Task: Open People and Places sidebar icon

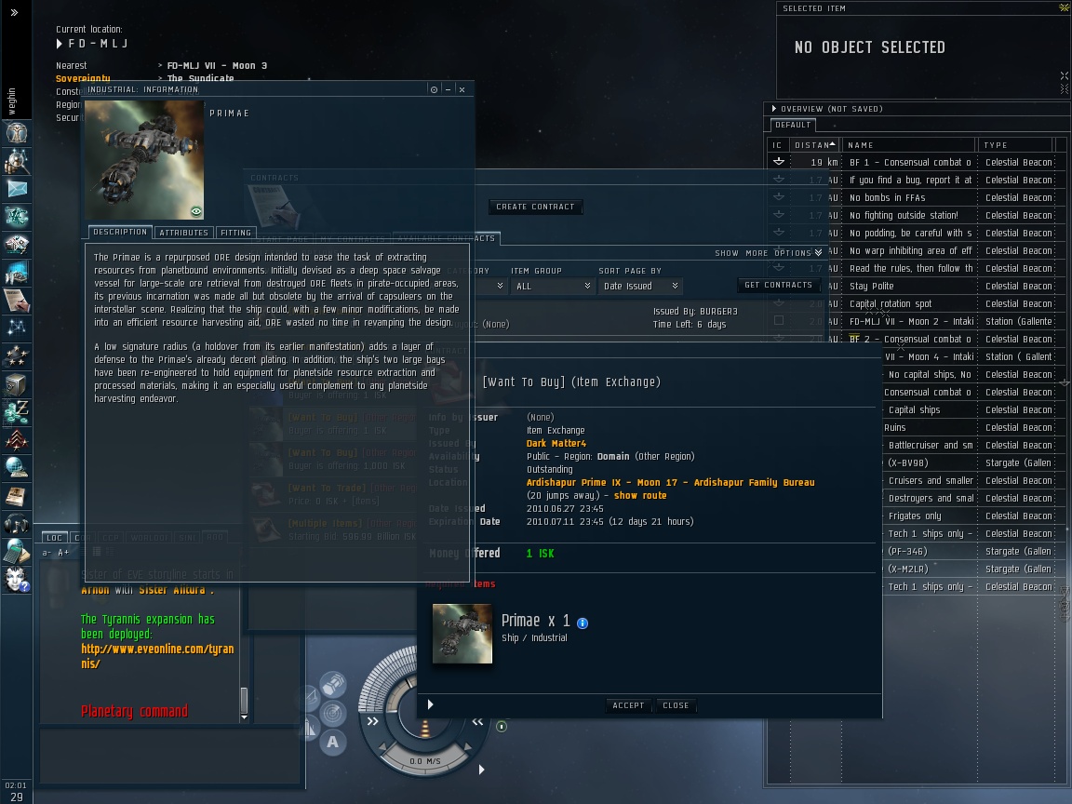Action: (x=17, y=161)
